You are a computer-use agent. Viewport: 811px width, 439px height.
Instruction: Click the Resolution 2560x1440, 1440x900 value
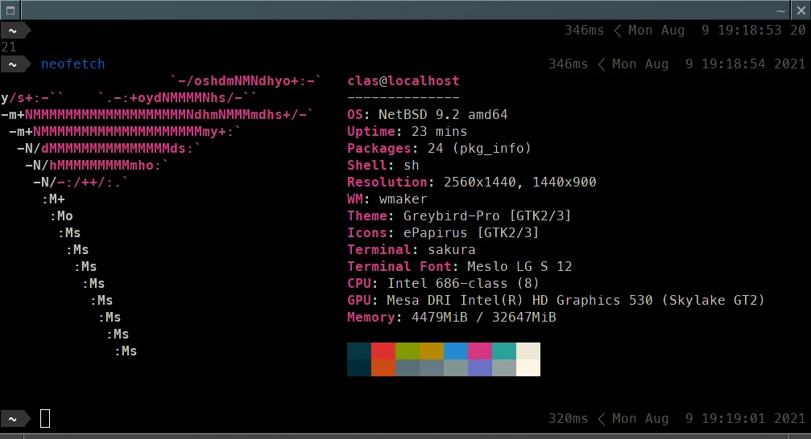[x=519, y=183]
